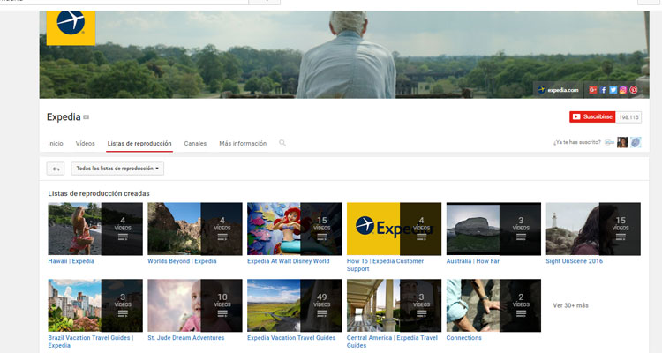Open Expedia Vacation Travel Guides link
Screen dimensions: 662x353
[291, 338]
